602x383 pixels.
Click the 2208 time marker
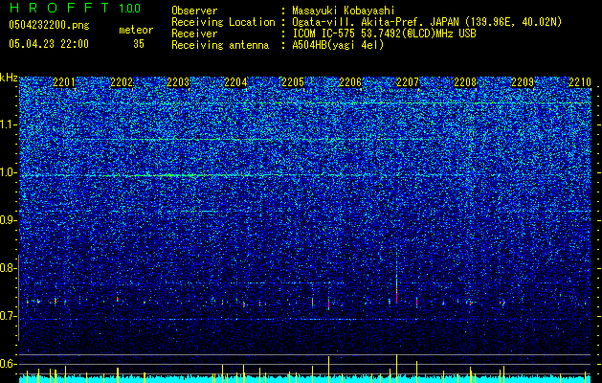(465, 82)
